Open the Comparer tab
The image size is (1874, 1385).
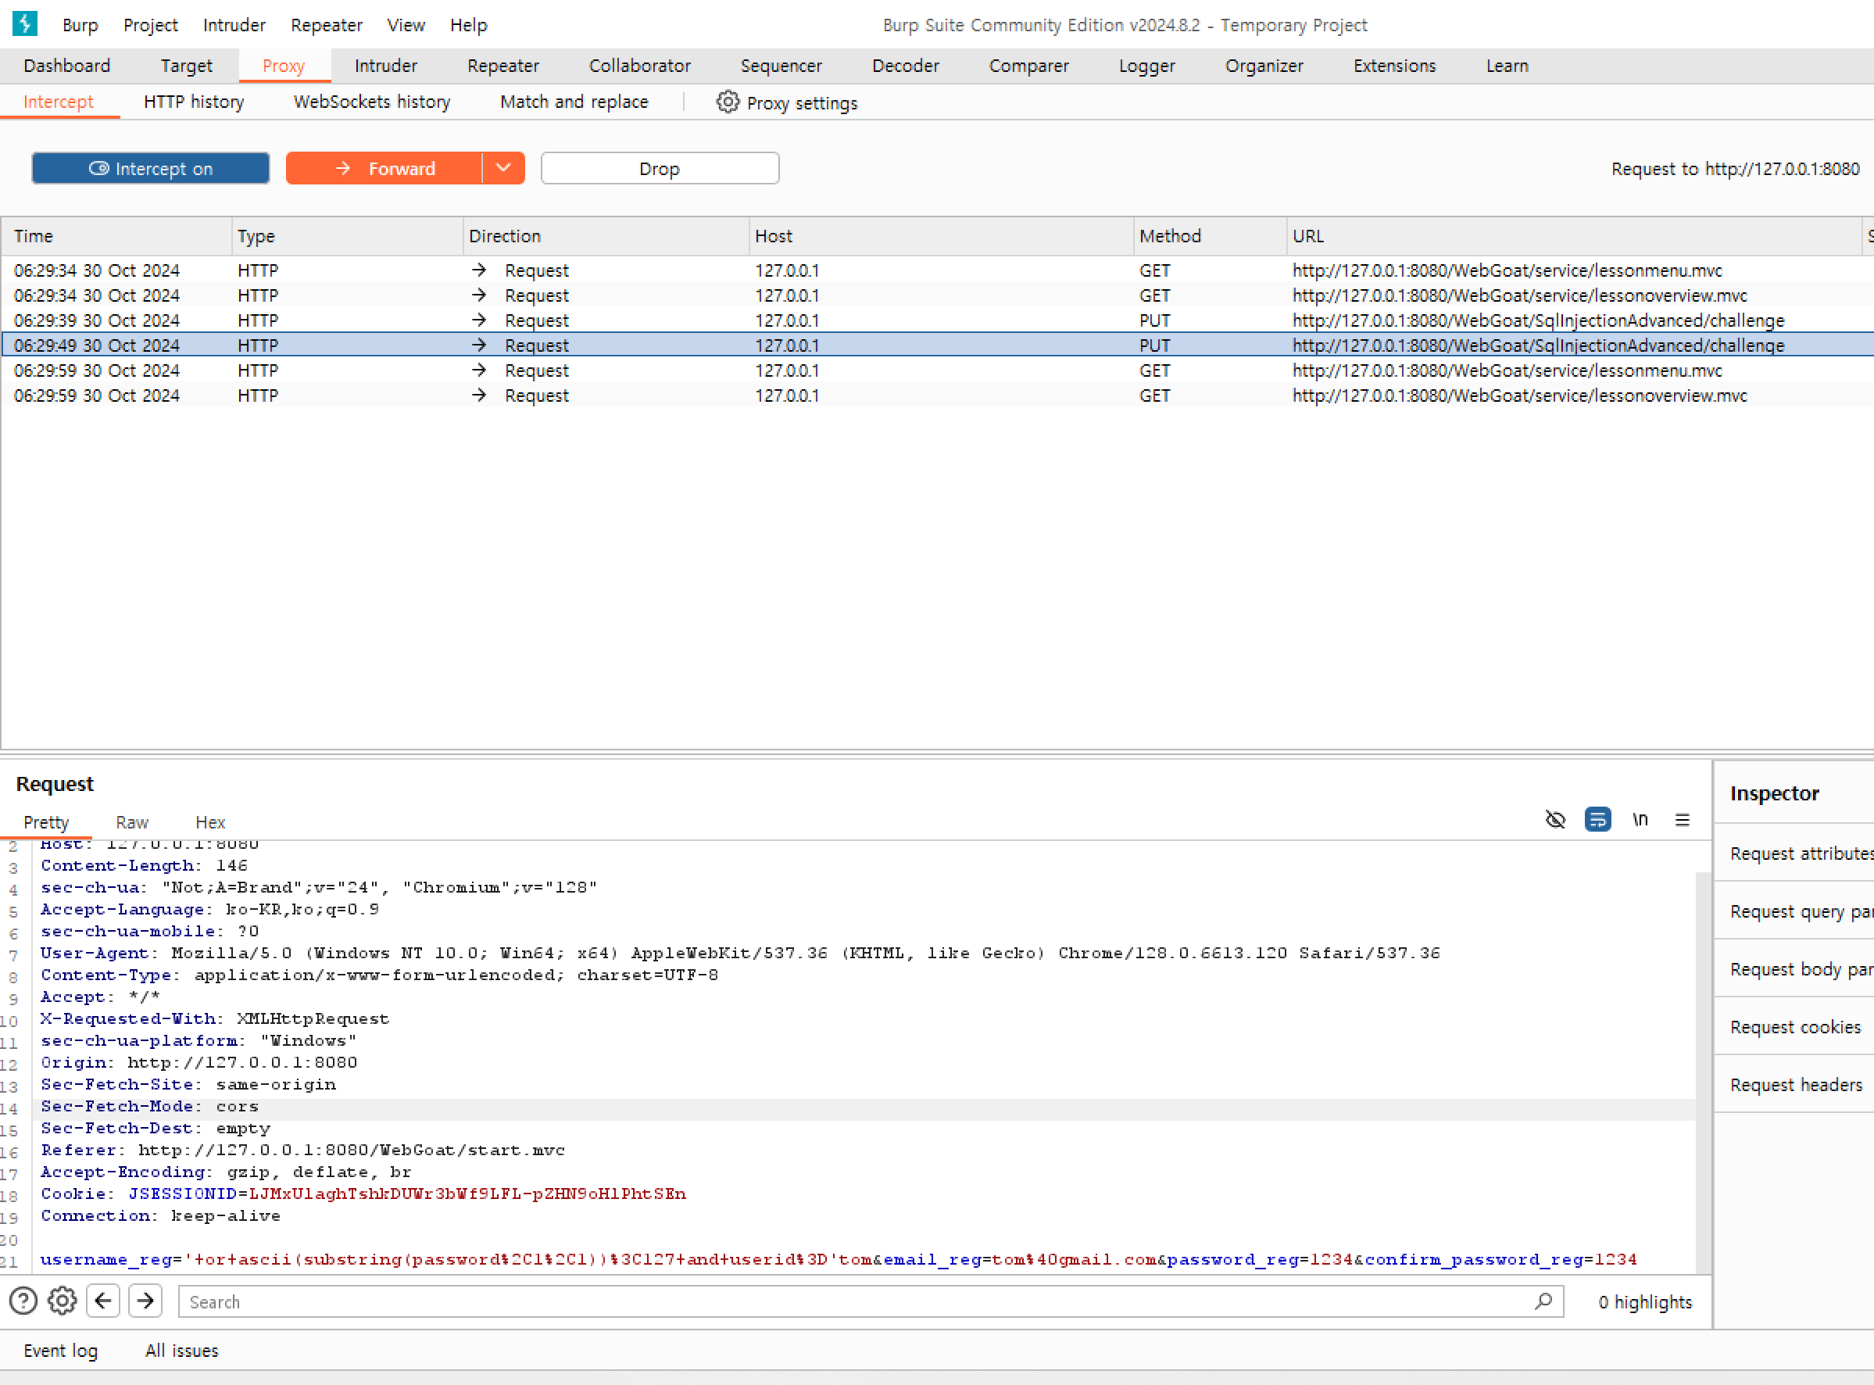1028,66
